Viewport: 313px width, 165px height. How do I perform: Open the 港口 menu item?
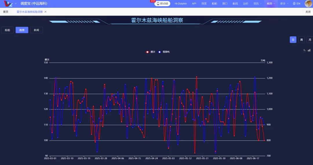pyautogui.click(x=225, y=3)
